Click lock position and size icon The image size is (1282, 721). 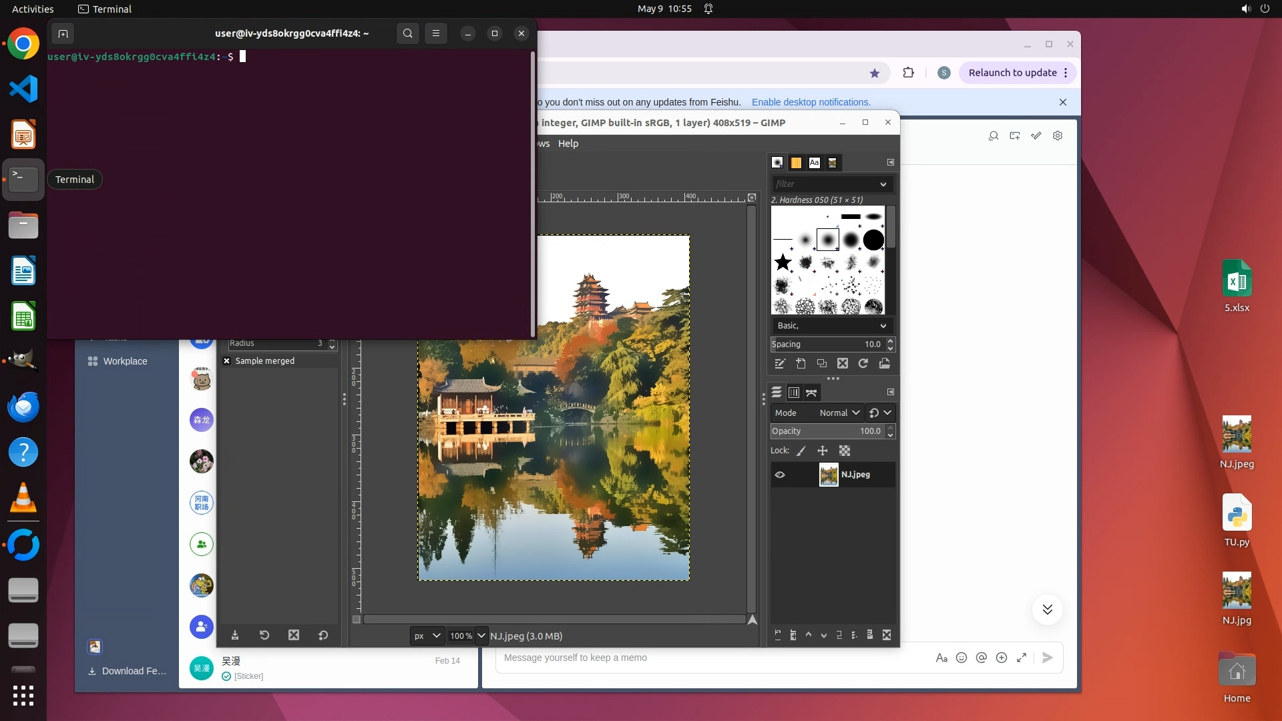823,451
